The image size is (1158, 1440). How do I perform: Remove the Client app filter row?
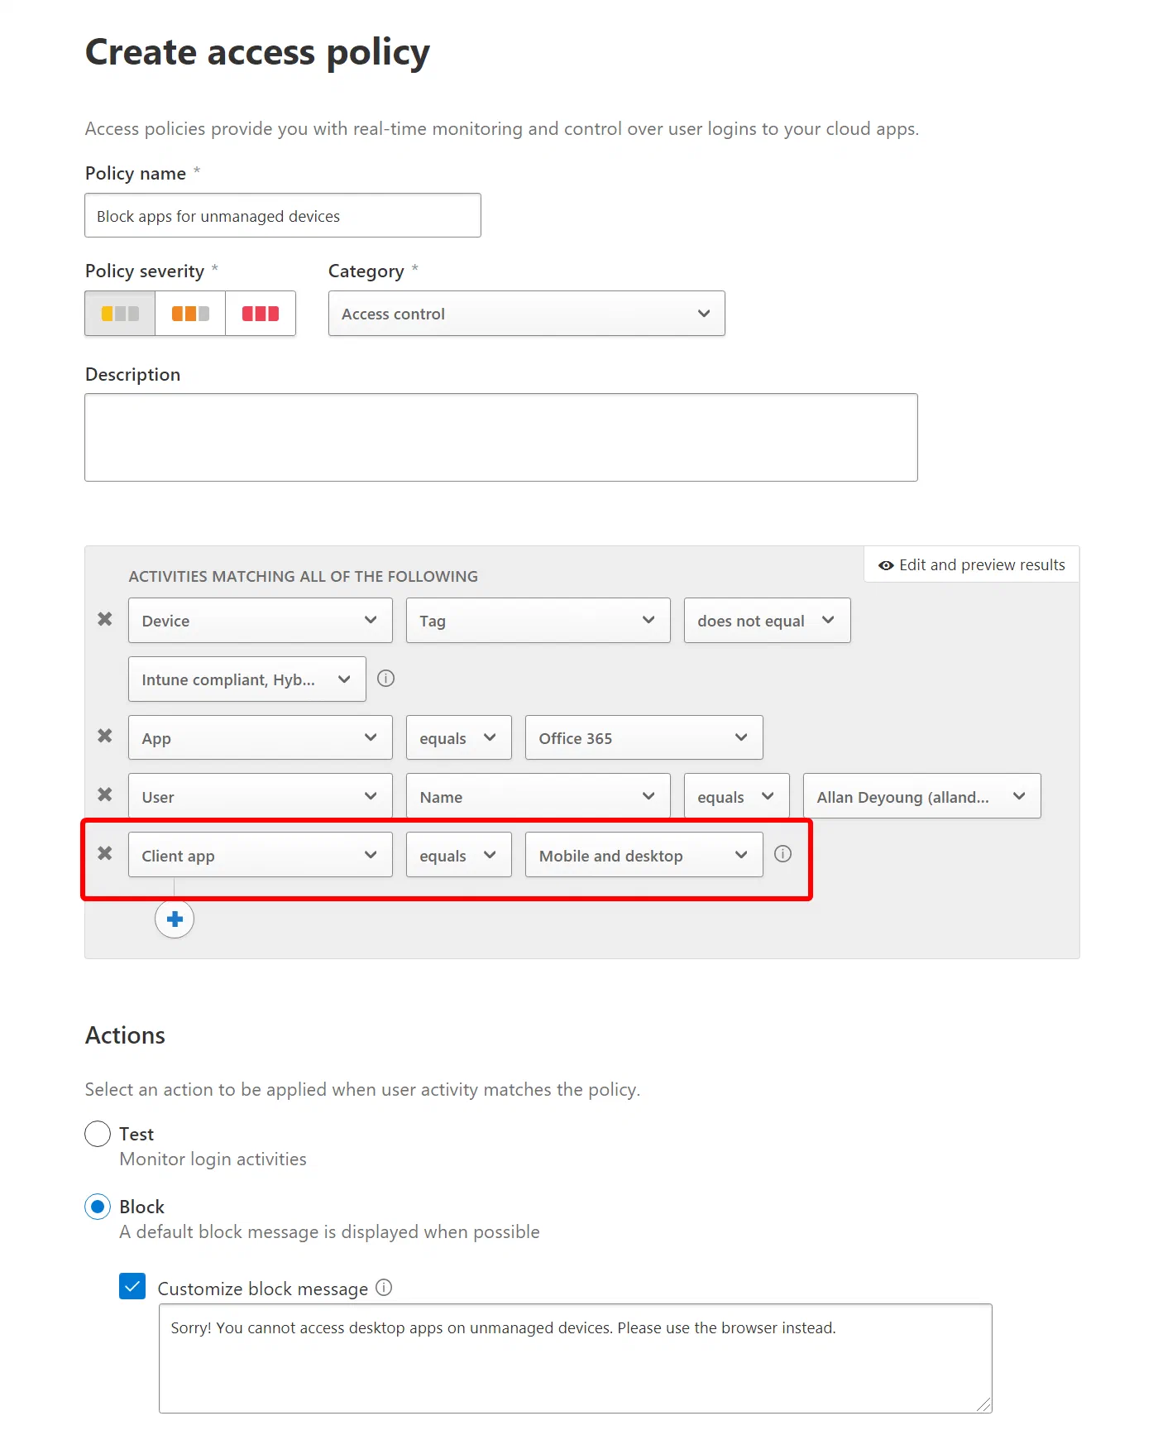[105, 853]
